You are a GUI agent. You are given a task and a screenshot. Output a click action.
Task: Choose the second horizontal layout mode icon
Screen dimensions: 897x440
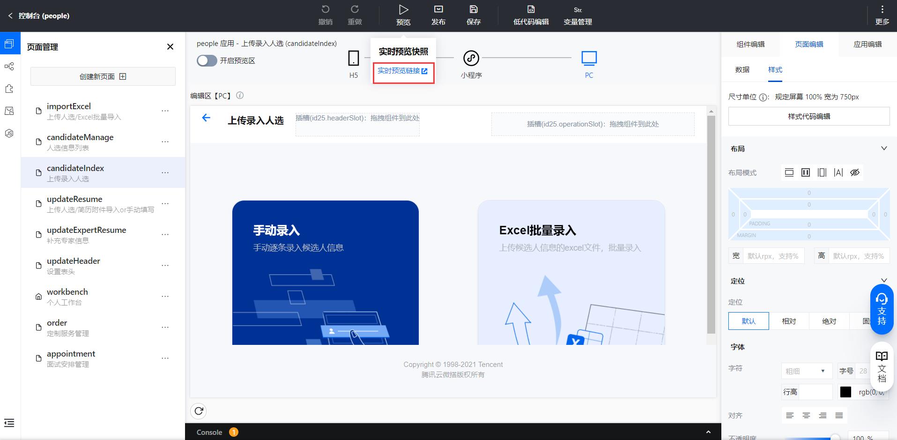click(x=806, y=172)
